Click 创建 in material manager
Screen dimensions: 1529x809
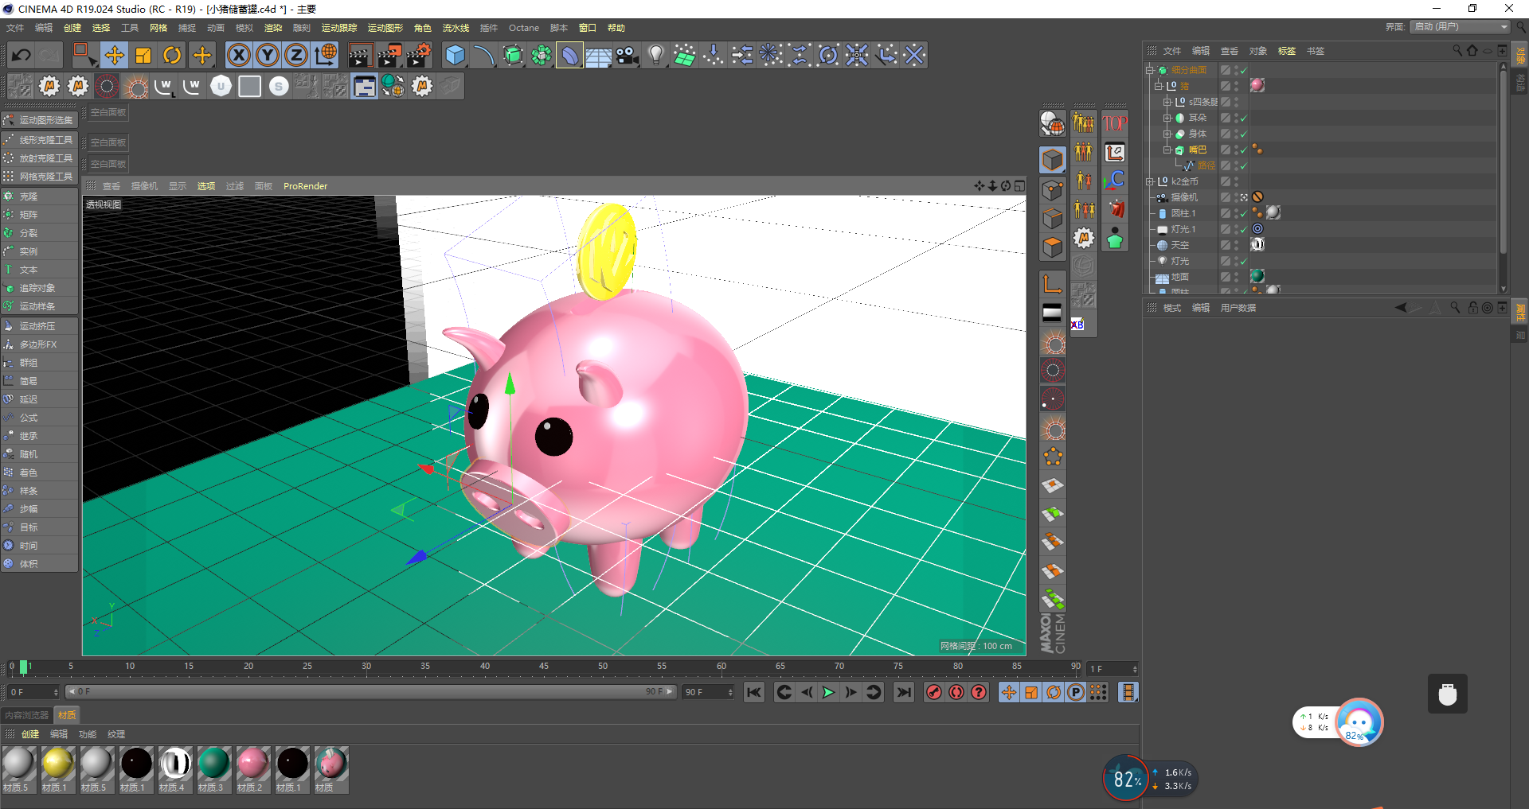click(x=30, y=734)
